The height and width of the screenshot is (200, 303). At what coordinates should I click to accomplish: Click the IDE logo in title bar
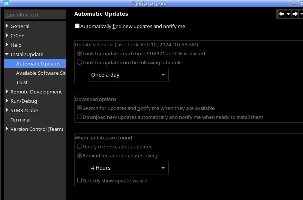(6, 3)
